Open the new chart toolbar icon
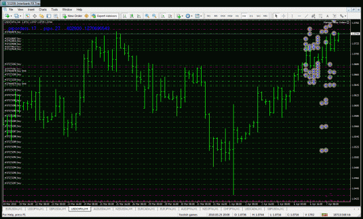Viewport: 363px width, 219px height. pyautogui.click(x=7, y=16)
